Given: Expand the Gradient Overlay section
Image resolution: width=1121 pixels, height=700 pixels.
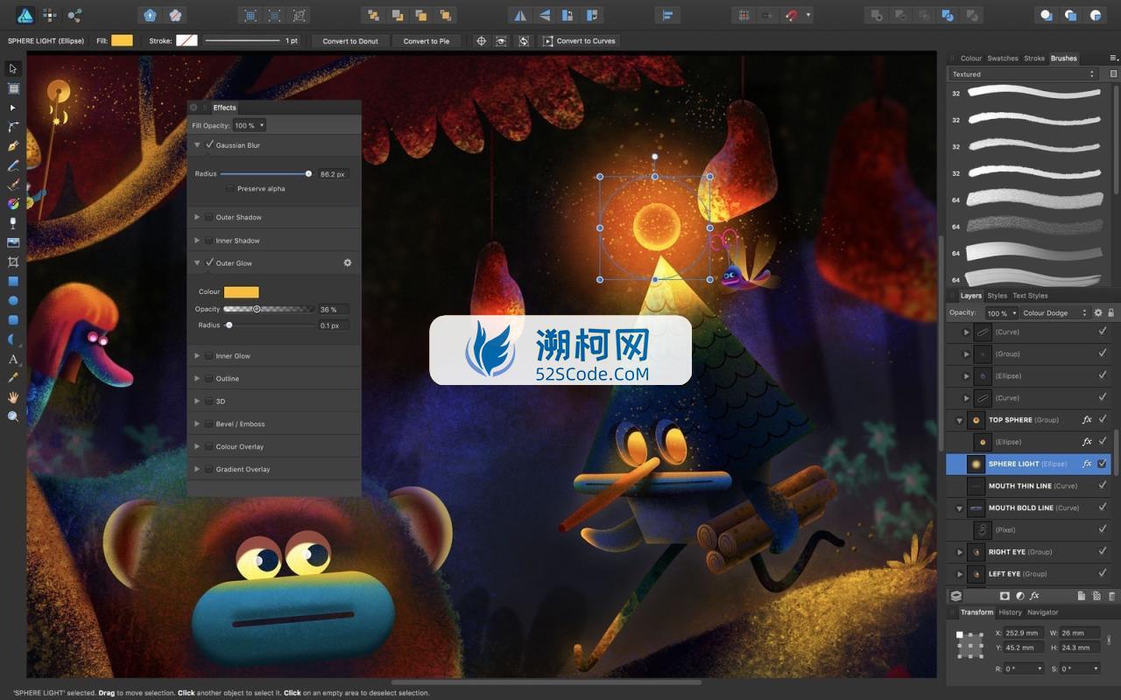Looking at the screenshot, I should coord(197,470).
